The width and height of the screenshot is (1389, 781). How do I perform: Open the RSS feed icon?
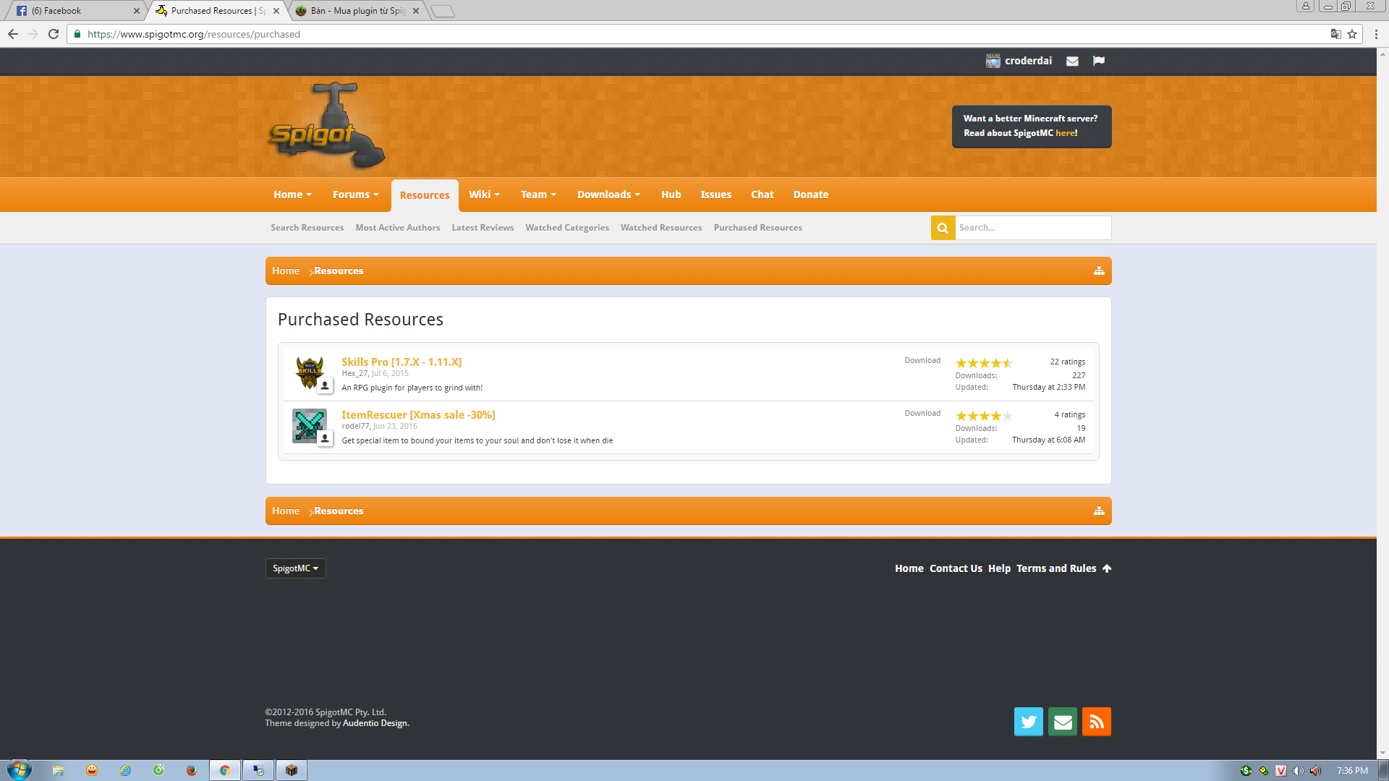point(1096,722)
